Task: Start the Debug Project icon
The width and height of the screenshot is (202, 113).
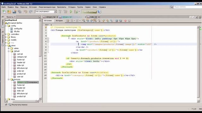Action: tap(76, 12)
